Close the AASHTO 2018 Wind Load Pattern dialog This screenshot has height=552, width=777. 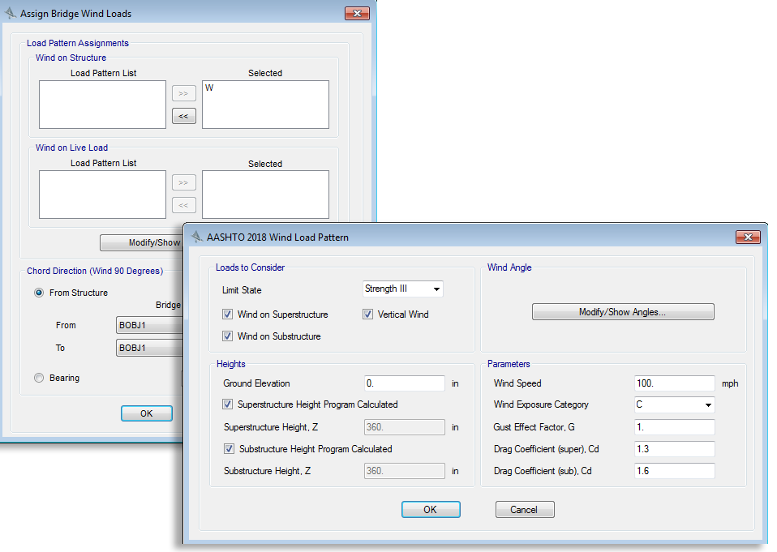[747, 237]
